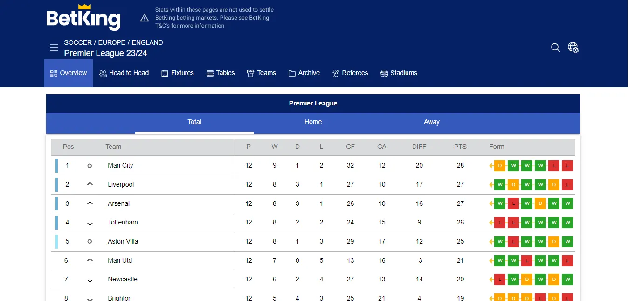The width and height of the screenshot is (628, 301).
Task: Click the PTS column header
Action: click(460, 147)
